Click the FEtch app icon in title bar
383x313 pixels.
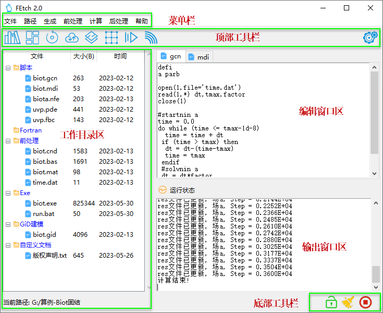point(9,8)
